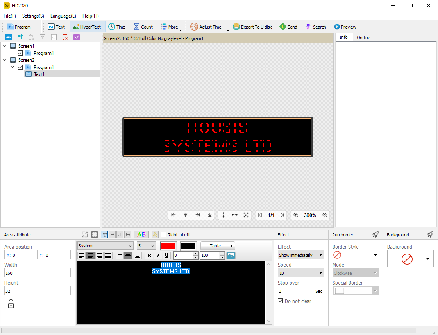Screen dimensions: 438x335
Task: Click the purple select-all checkmark icon
Action: pyautogui.click(x=77, y=37)
